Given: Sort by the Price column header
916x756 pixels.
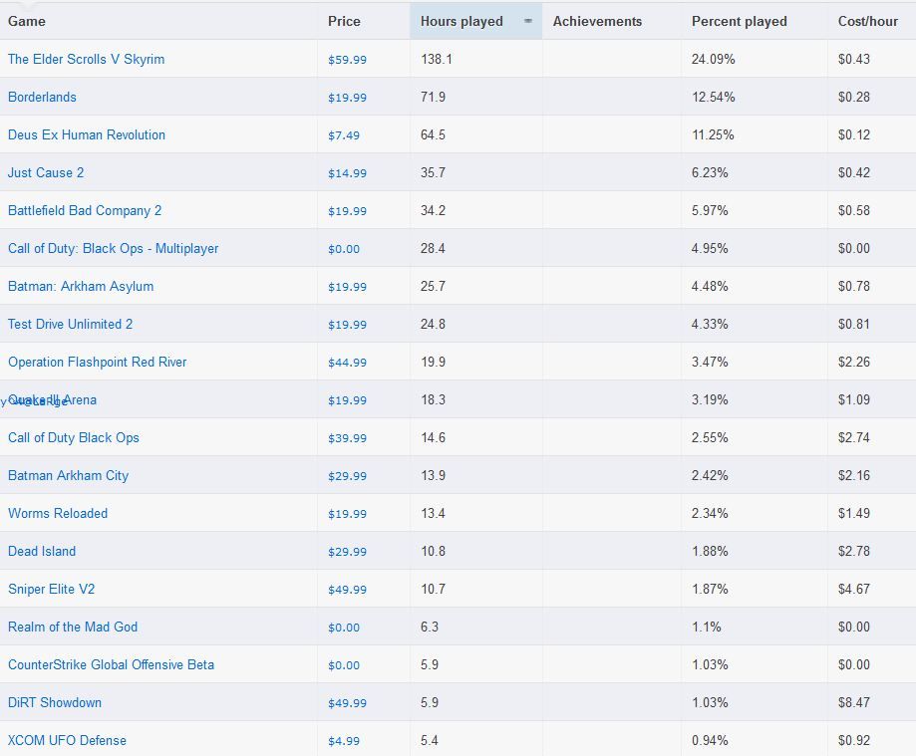Looking at the screenshot, I should [x=344, y=21].
